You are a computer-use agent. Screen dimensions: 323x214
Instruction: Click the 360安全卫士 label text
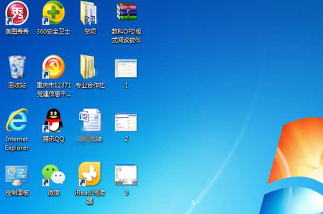(x=53, y=32)
